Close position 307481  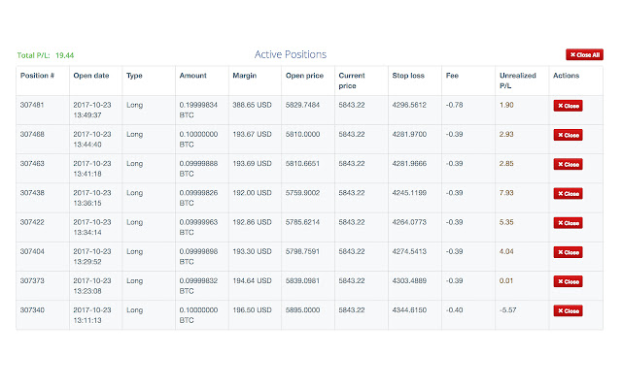tap(568, 106)
